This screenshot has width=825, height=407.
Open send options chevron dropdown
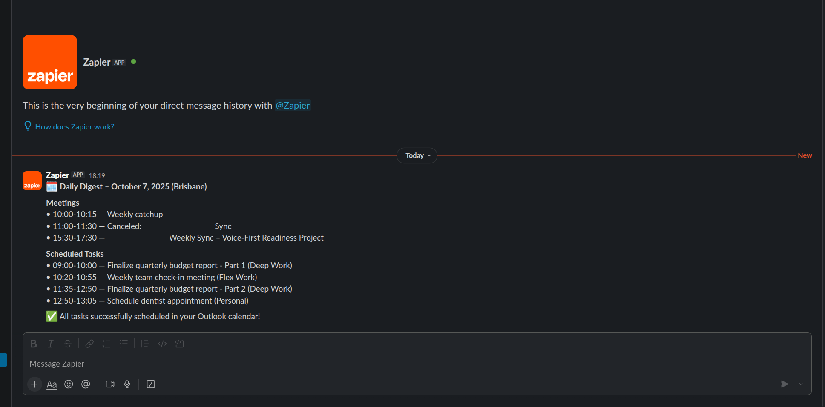[x=801, y=384]
